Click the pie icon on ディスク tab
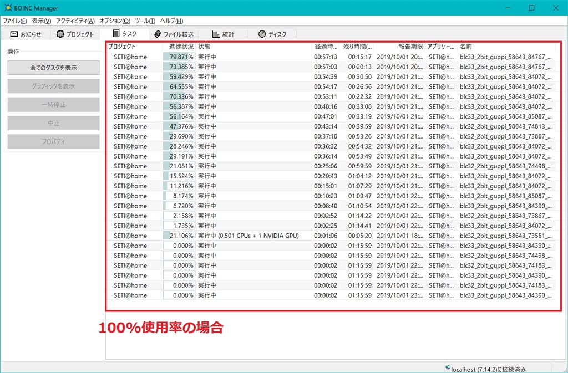The image size is (568, 373). click(x=262, y=34)
